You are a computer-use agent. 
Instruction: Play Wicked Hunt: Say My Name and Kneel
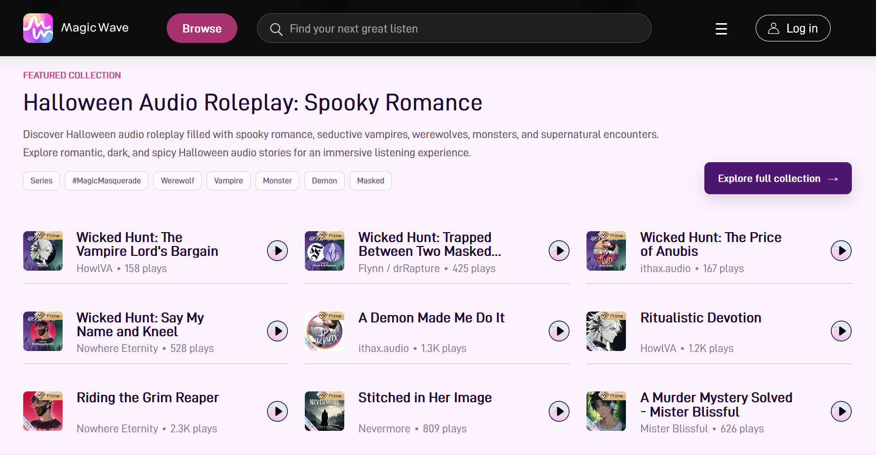tap(278, 331)
